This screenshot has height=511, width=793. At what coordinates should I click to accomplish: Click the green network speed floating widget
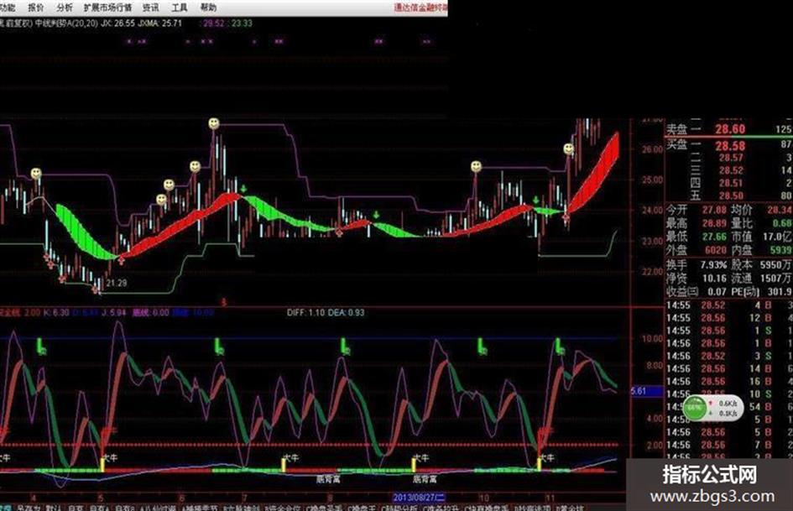713,407
